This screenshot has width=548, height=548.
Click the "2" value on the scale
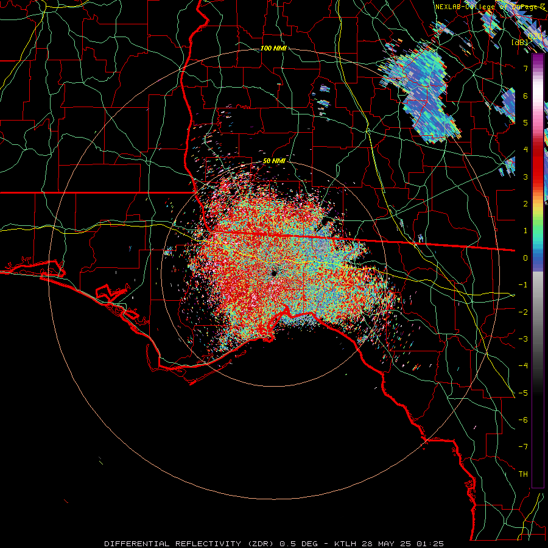[525, 204]
